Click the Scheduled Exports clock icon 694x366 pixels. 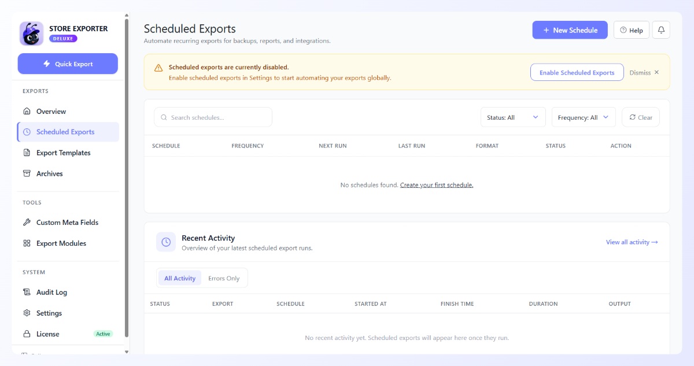[x=27, y=132]
